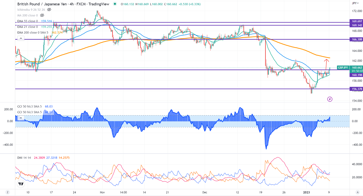Toggle the A auto-scale button
Image resolution: width=363 pixels, height=196 pixels.
tap(358, 192)
